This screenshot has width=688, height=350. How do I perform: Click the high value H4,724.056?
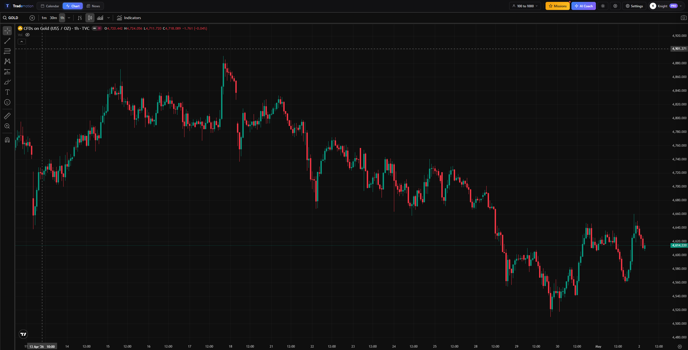[133, 28]
